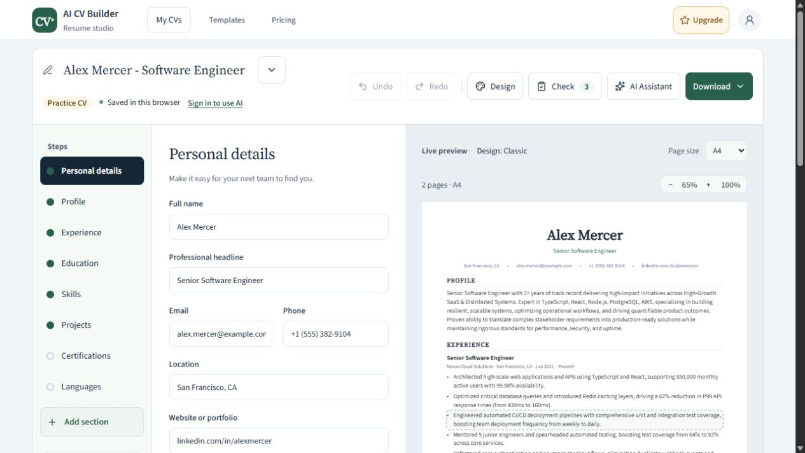Click the pencil rename icon beside CV title
This screenshot has width=805, height=453.
48,70
